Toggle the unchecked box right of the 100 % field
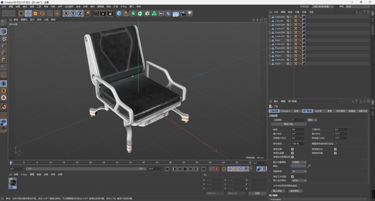 (335, 144)
